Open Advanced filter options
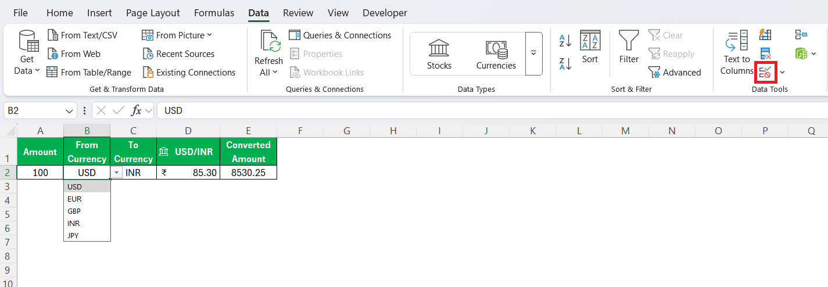The image size is (828, 287). [x=675, y=73]
